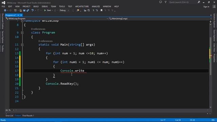This screenshot has width=217, height=122.
Task: Click the Uncomment Selection icon
Action: pos(97,11)
